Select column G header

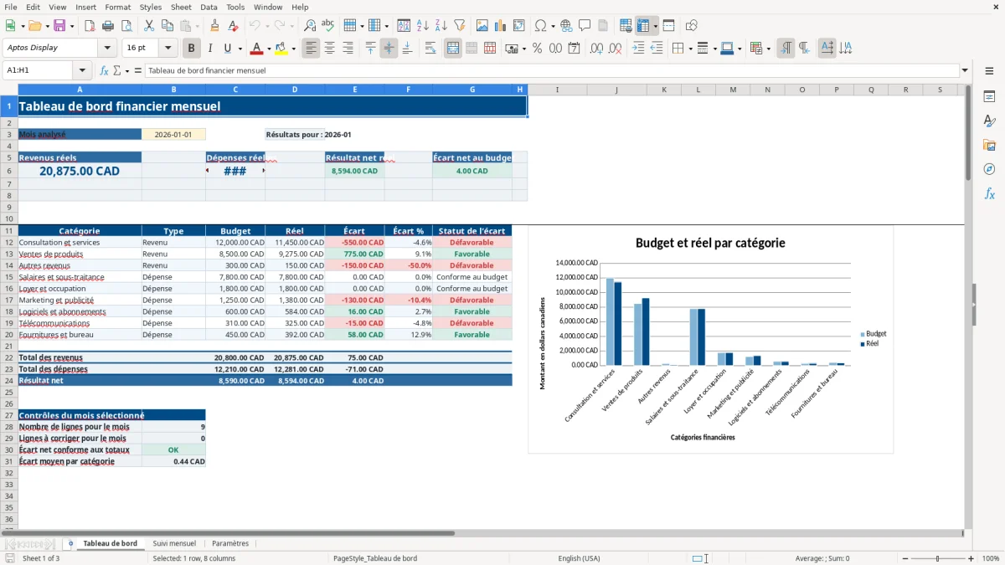pyautogui.click(x=472, y=90)
